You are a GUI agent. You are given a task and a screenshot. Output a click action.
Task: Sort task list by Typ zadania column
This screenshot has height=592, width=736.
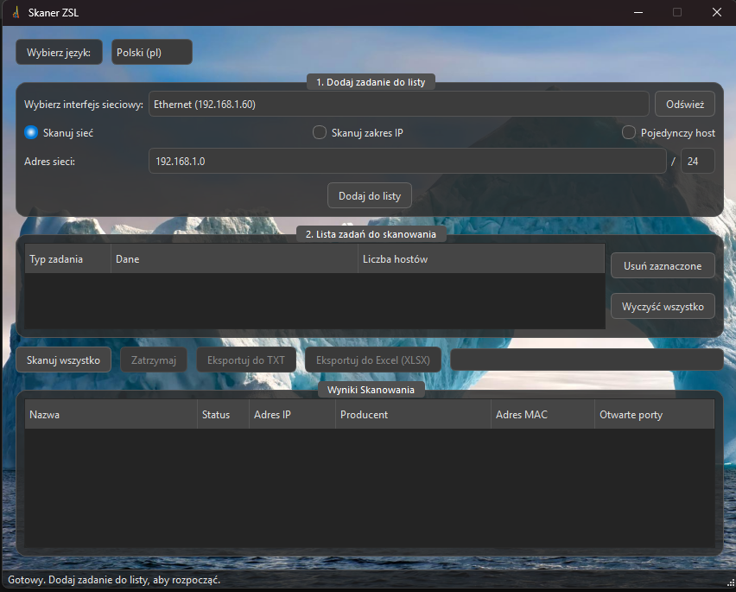pos(67,259)
